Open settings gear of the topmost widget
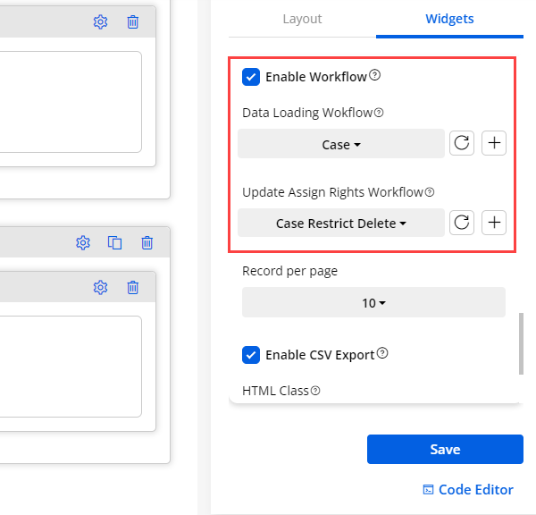536x515 pixels. (x=101, y=22)
